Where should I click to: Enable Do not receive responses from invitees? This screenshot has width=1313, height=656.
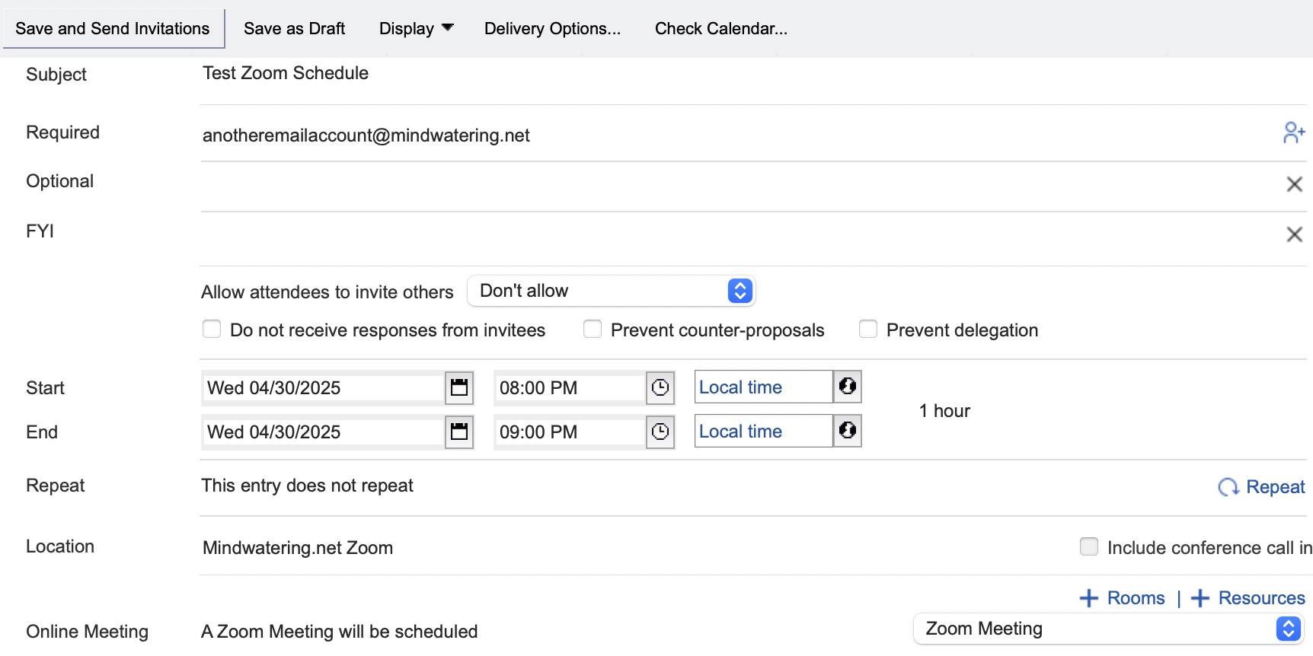(212, 330)
